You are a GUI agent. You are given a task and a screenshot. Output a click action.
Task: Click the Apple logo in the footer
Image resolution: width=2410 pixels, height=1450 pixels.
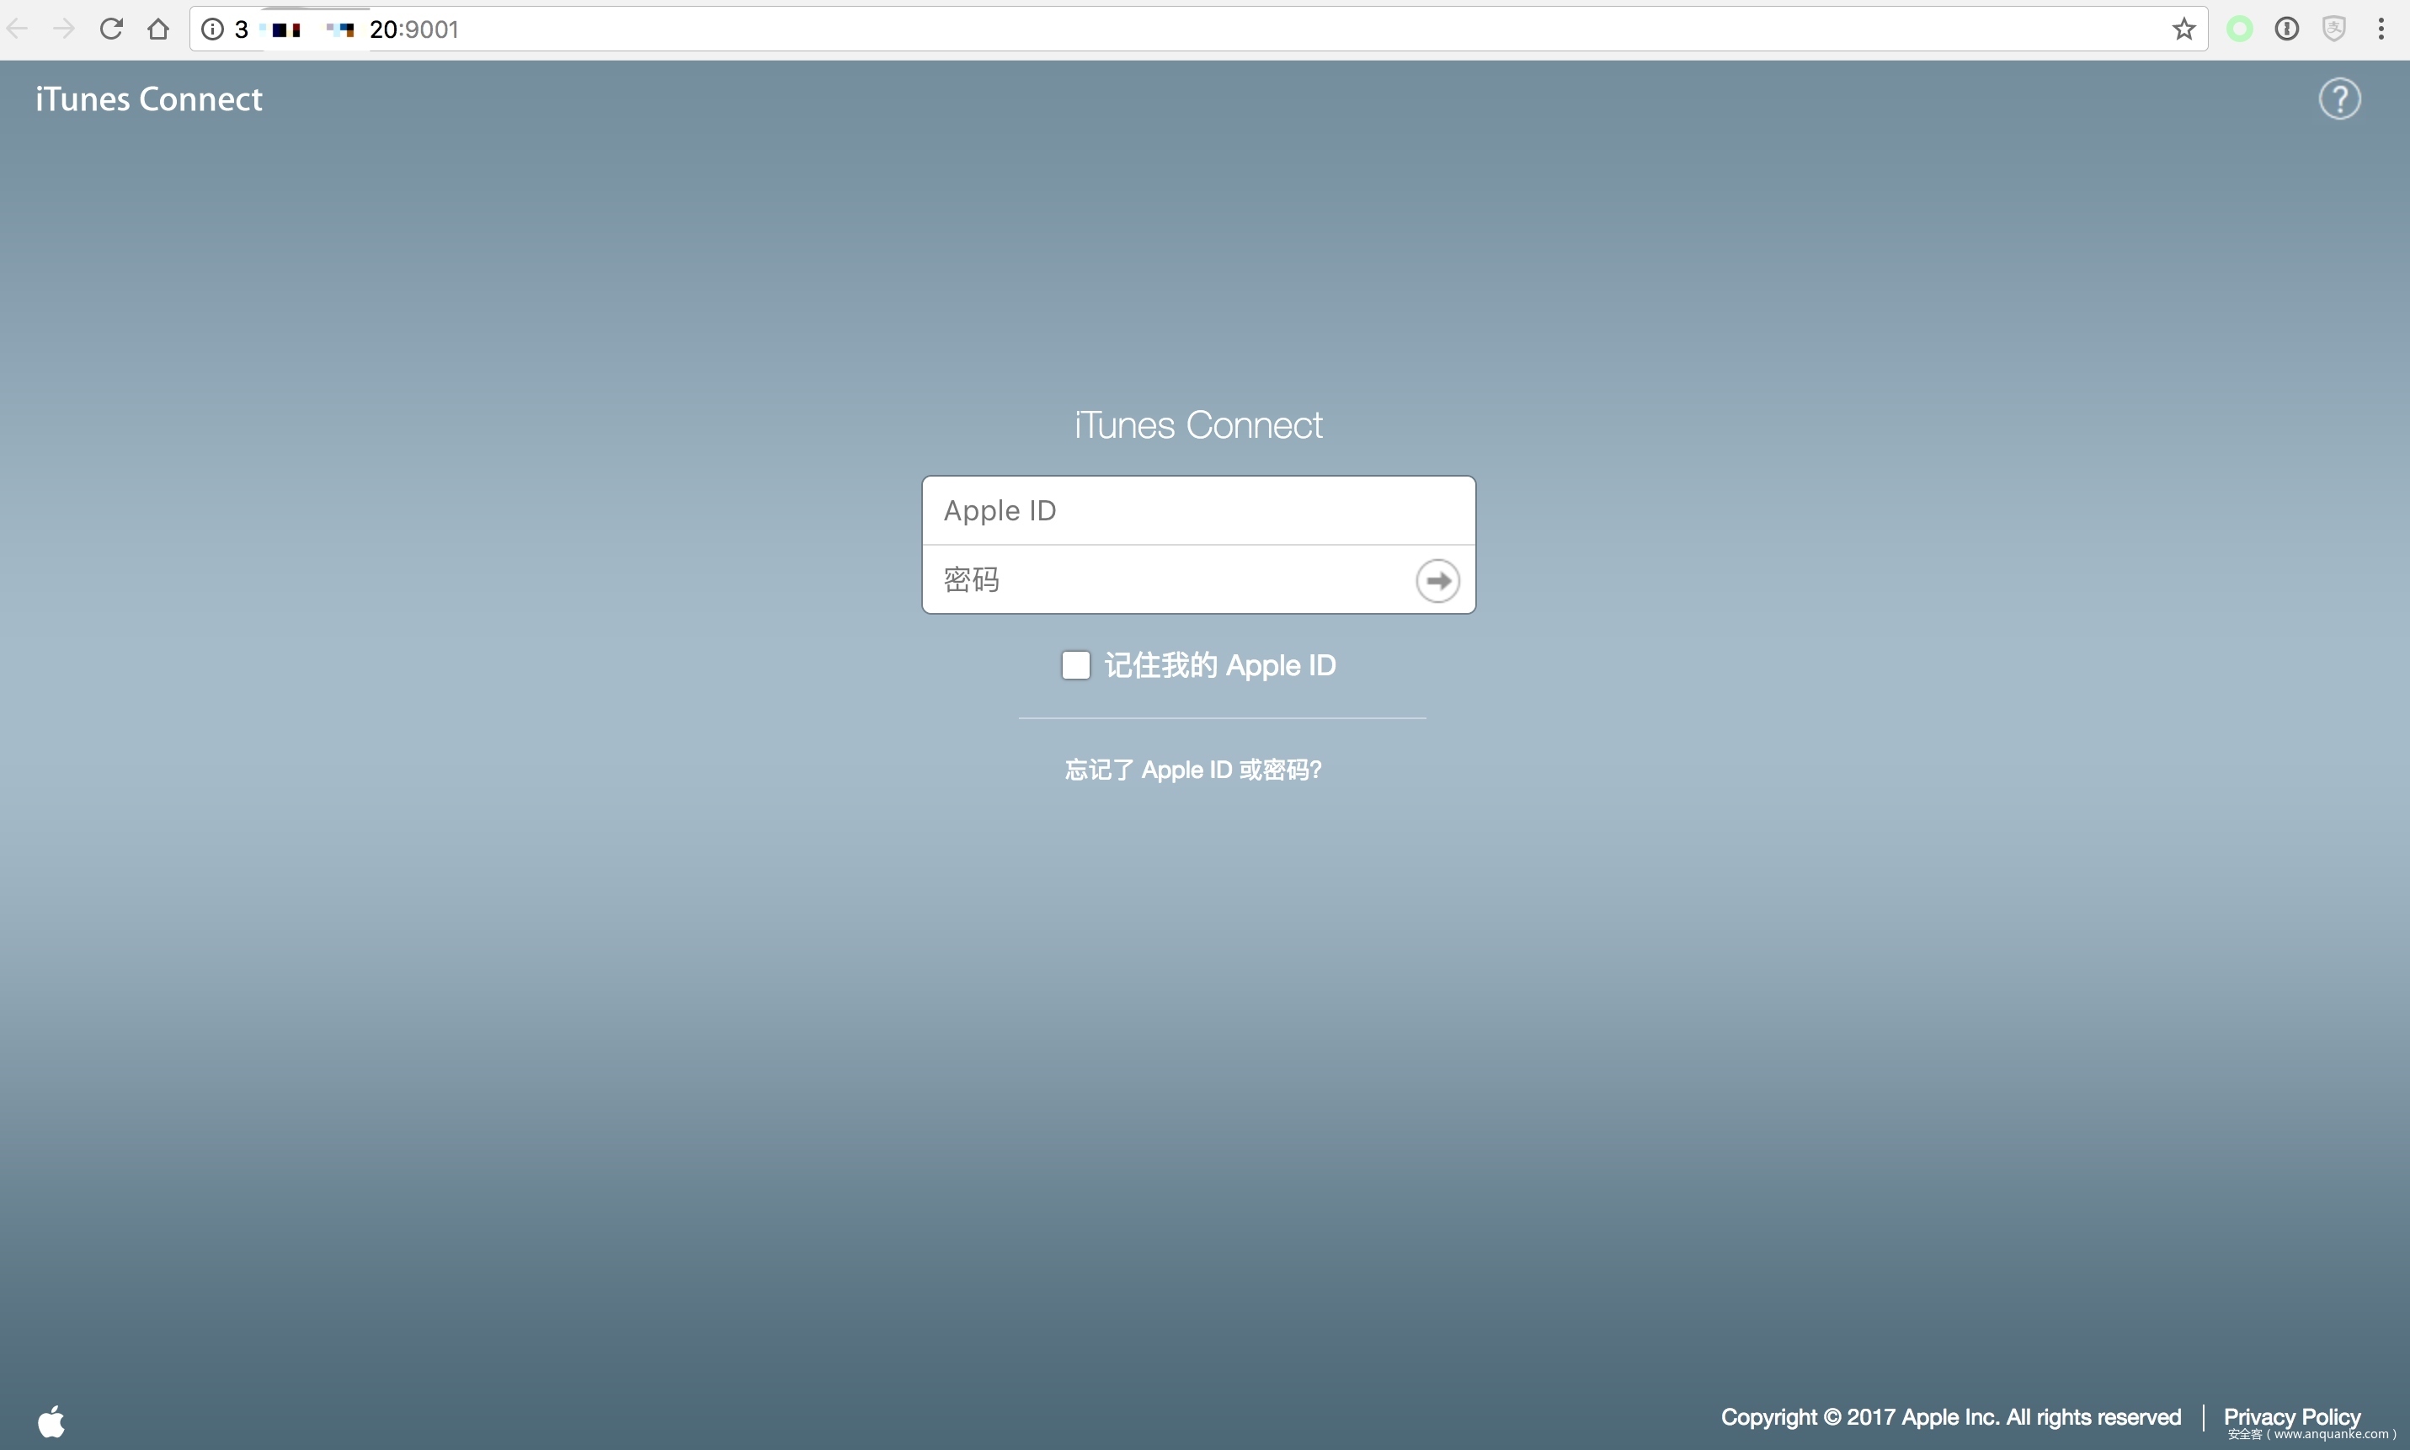[x=51, y=1421]
